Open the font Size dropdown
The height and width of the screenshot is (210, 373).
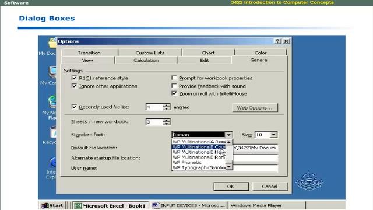(273, 135)
